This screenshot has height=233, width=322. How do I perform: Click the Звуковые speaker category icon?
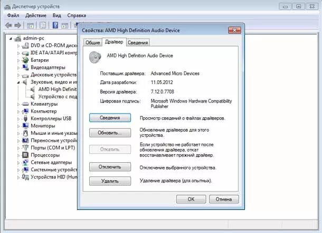point(25,82)
